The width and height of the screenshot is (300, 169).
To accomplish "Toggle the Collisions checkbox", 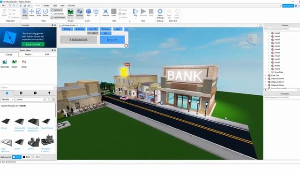I will 57,10.
